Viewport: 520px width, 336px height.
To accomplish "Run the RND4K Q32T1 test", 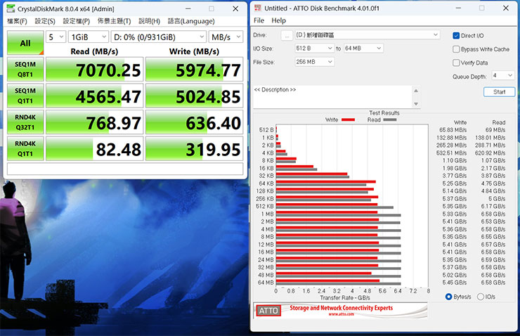I will pos(25,122).
